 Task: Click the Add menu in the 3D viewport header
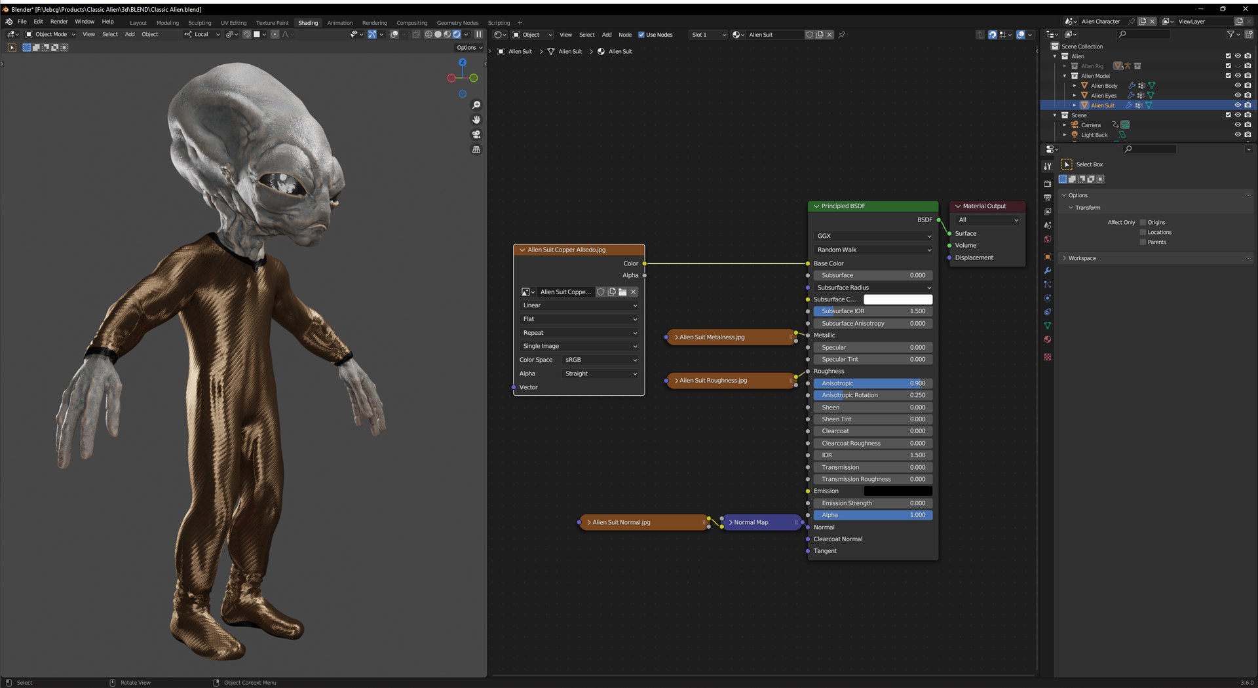click(x=130, y=35)
